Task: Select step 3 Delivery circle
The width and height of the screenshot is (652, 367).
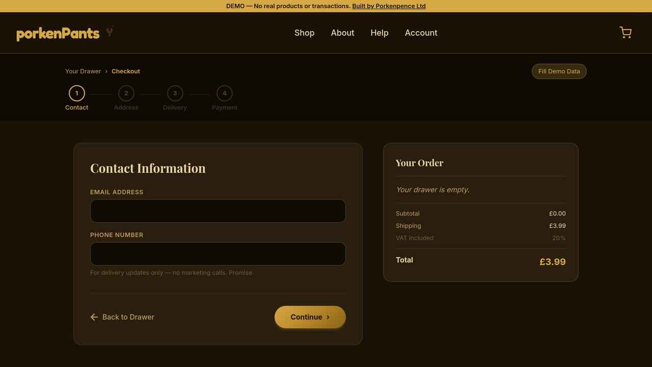Action: click(175, 93)
